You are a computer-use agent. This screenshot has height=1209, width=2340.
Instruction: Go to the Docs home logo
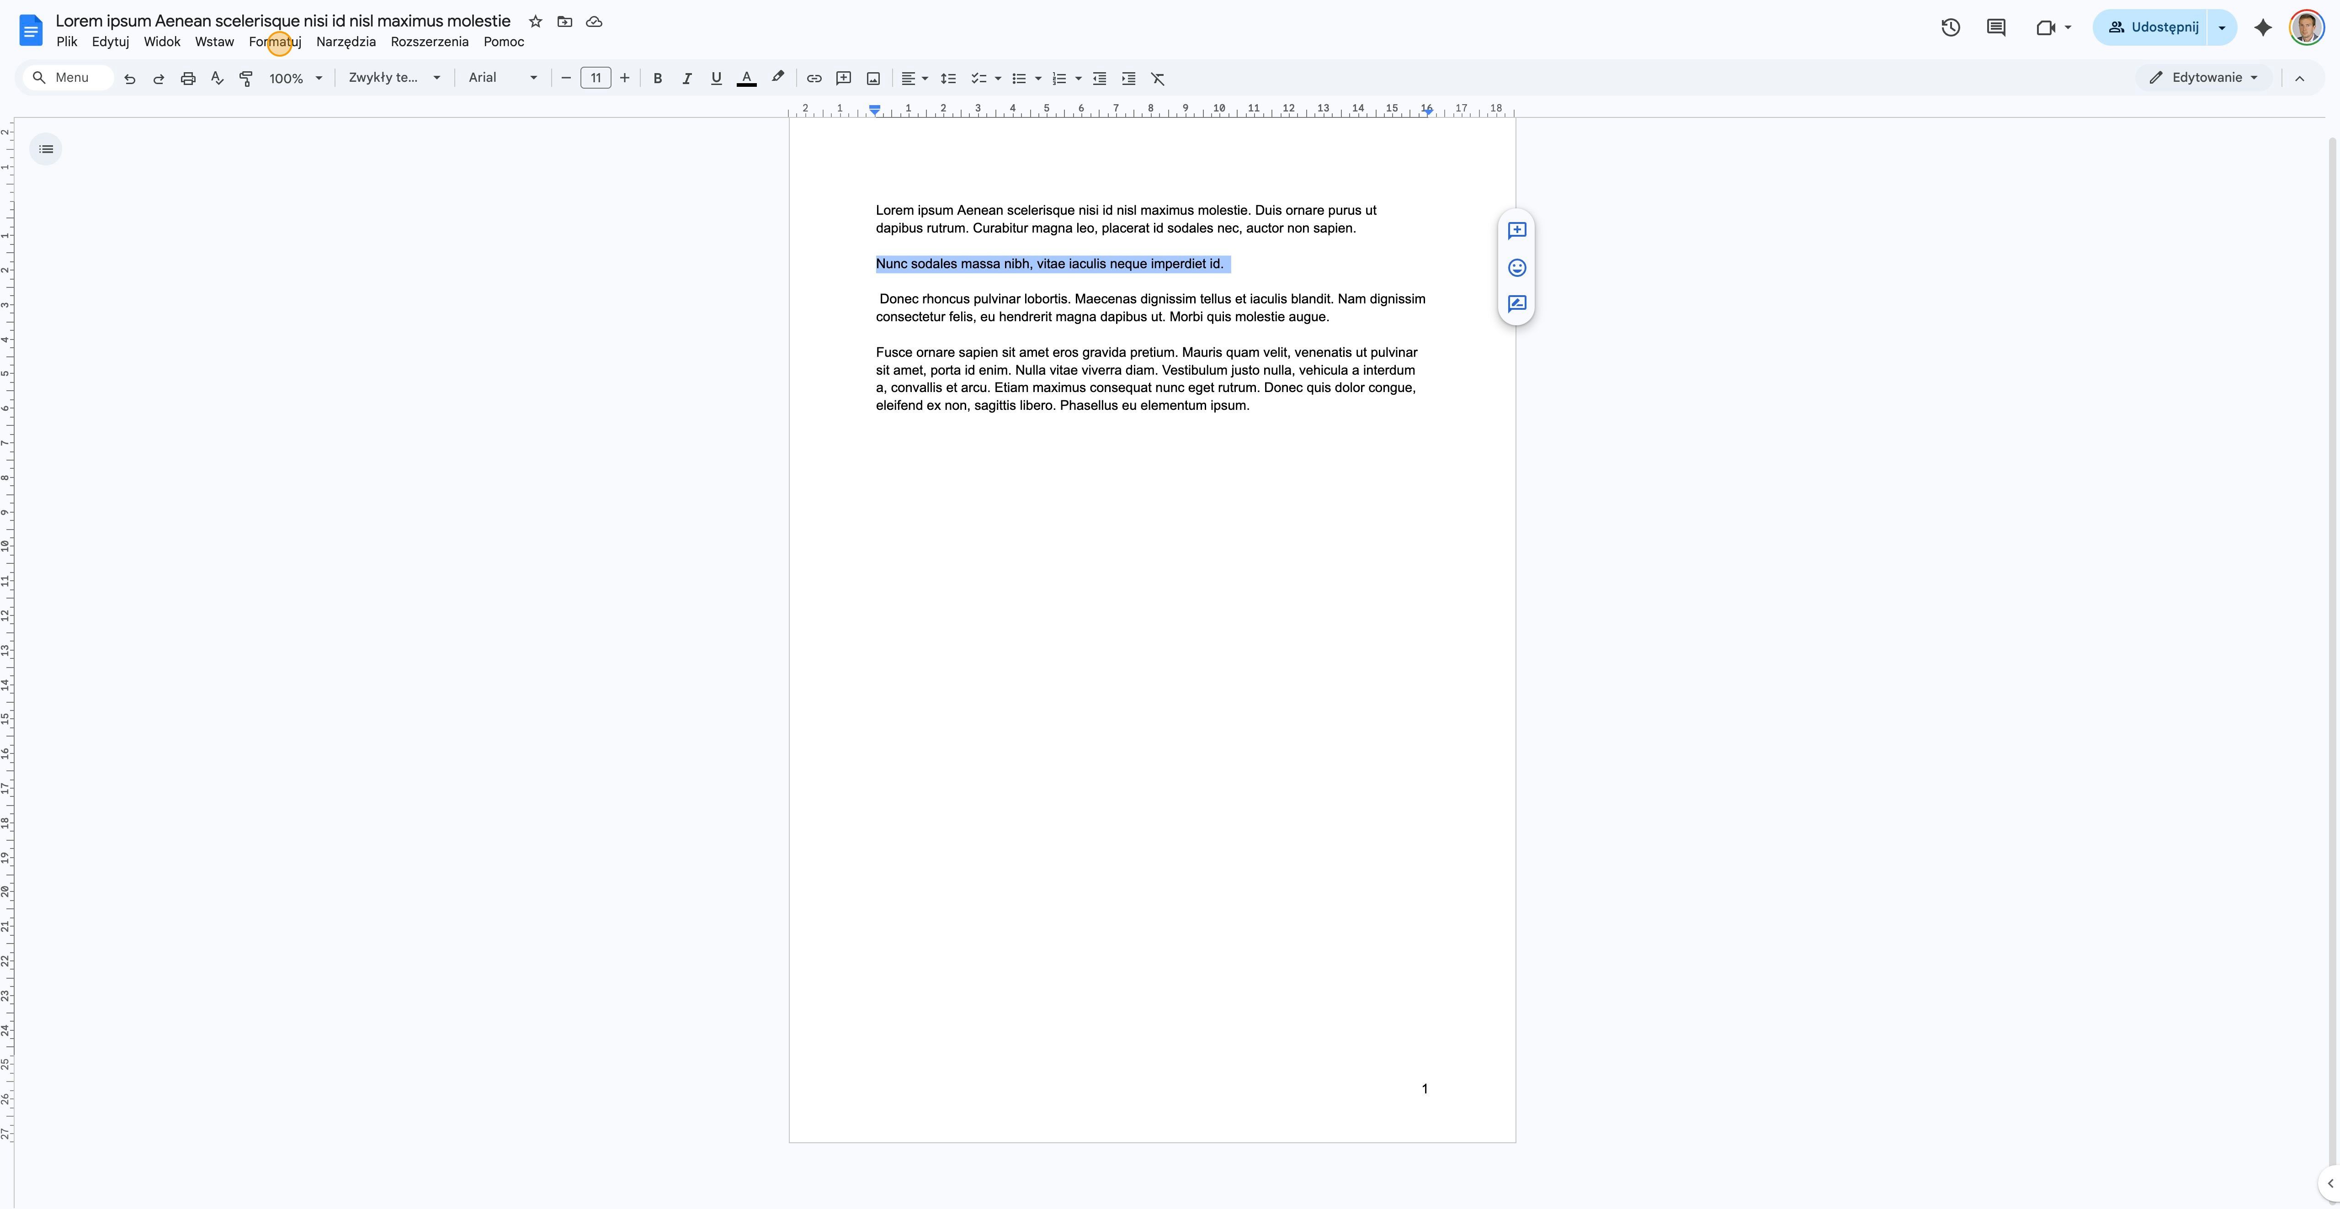coord(31,30)
